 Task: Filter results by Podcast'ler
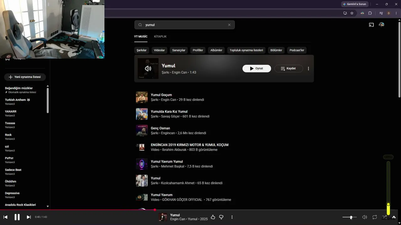(297, 50)
